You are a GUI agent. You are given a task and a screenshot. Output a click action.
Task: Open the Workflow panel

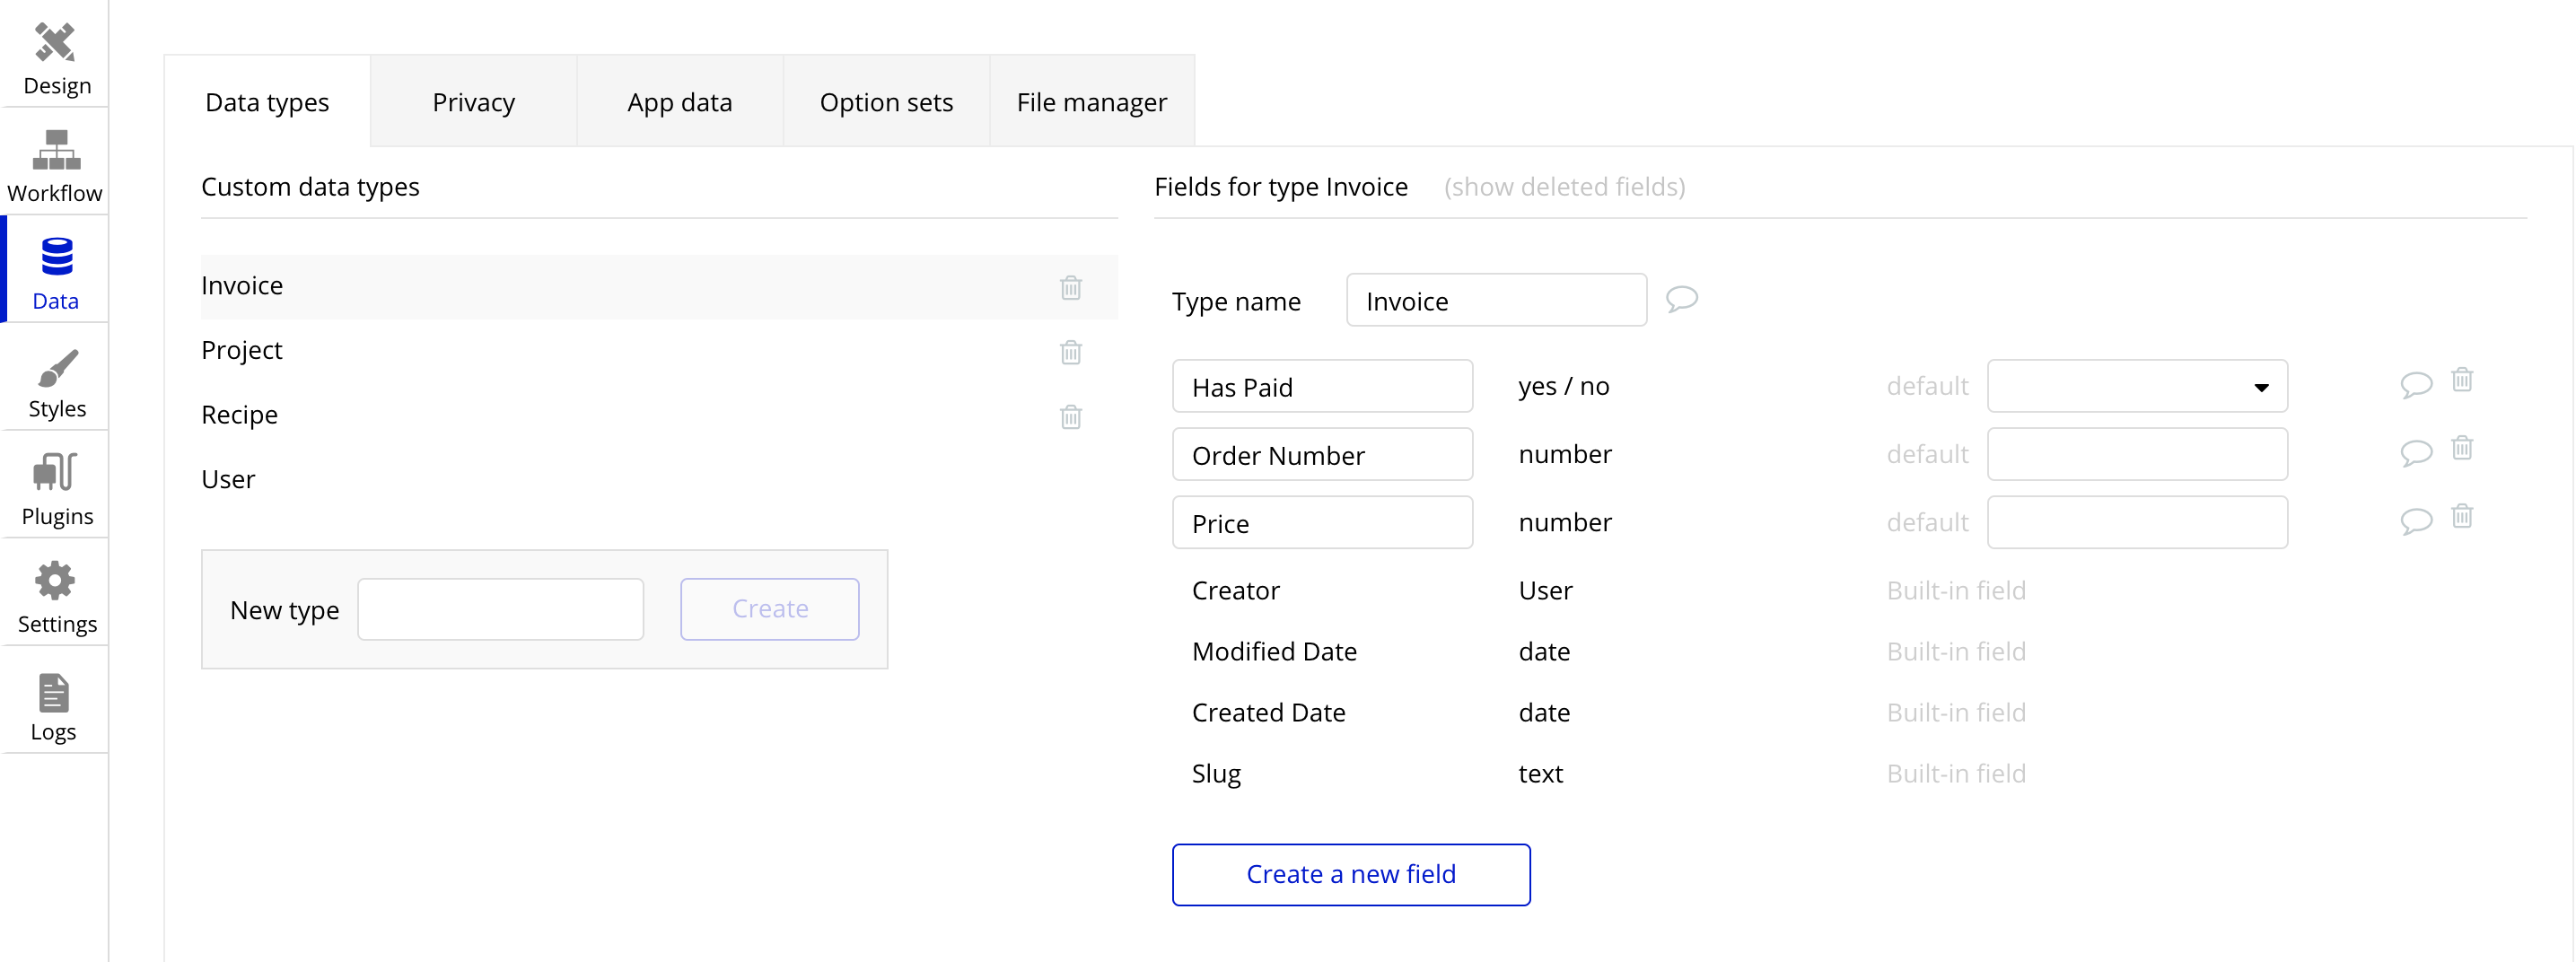pyautogui.click(x=55, y=163)
